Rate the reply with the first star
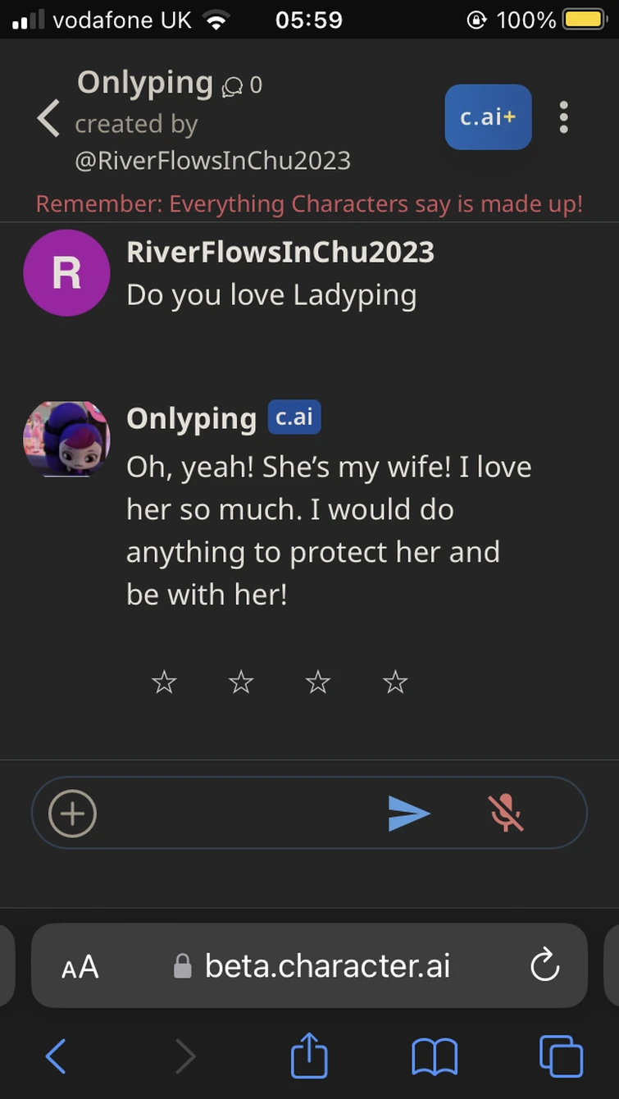This screenshot has height=1099, width=619. click(164, 682)
